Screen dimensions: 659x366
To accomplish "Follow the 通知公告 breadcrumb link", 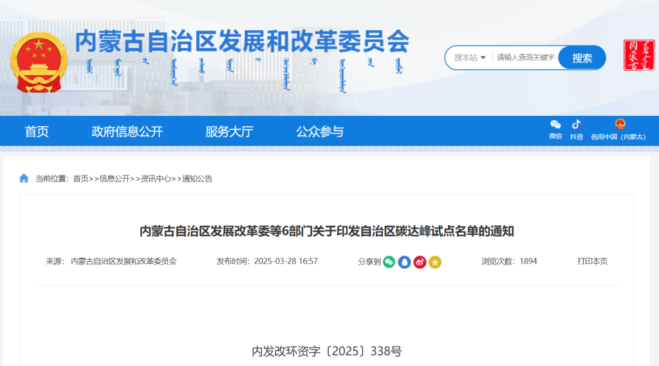I will point(197,179).
